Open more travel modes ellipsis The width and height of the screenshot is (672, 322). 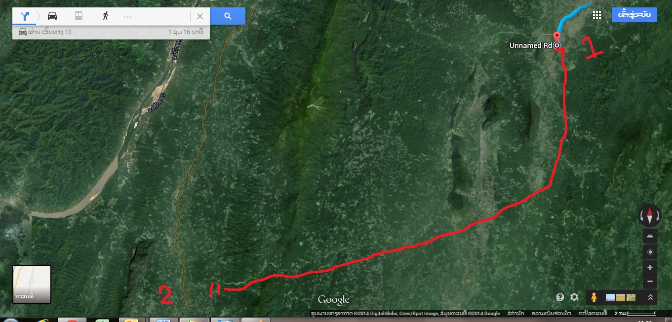127,16
